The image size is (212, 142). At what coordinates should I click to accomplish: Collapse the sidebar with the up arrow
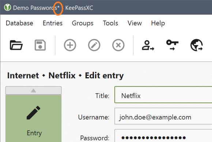33,90
